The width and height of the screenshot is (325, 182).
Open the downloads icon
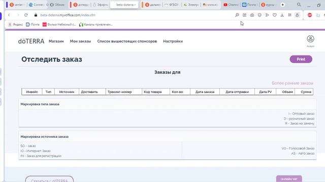[282, 15]
